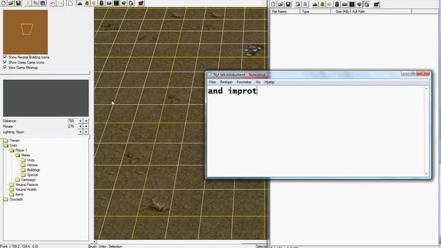Click Undo icon in left editor toolbar

point(52,3)
